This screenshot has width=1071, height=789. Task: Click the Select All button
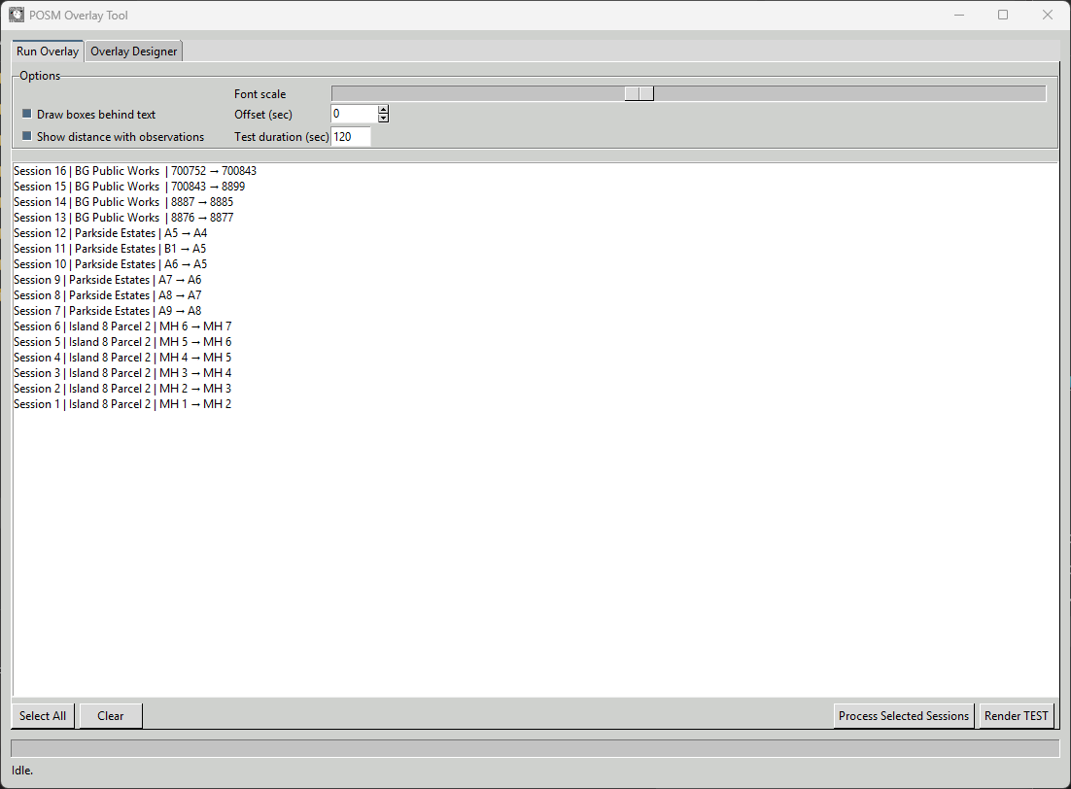pos(43,716)
